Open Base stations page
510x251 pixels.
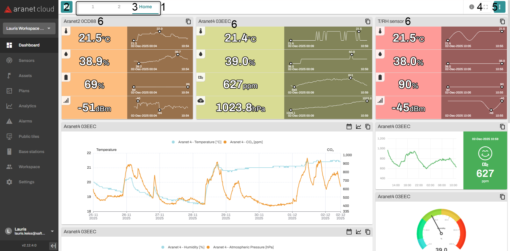tap(31, 152)
